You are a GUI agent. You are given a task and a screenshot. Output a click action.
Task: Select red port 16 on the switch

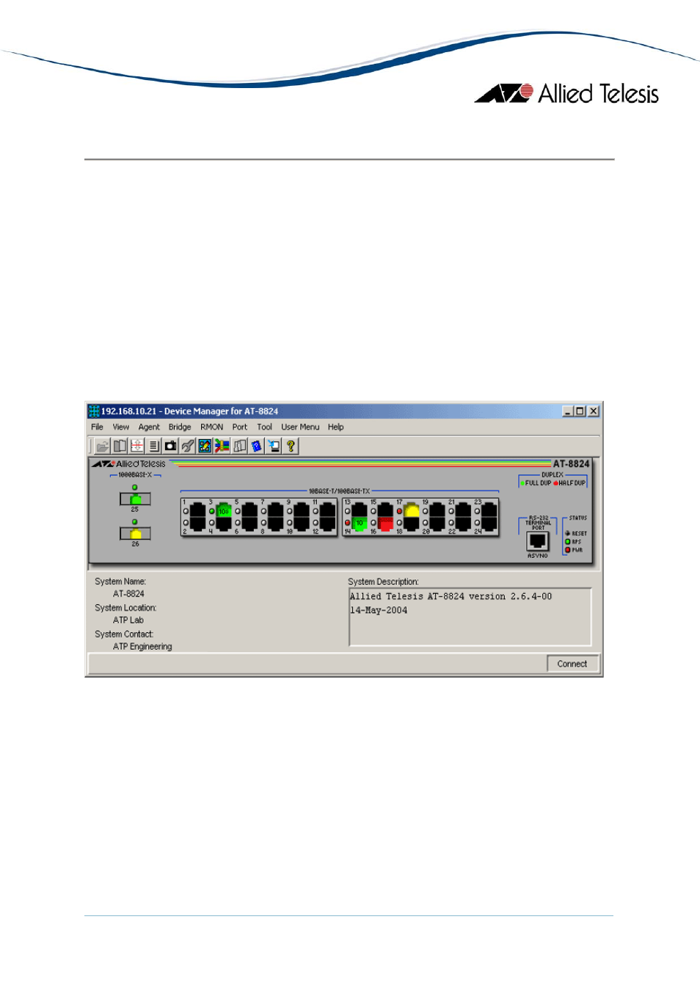[x=385, y=523]
